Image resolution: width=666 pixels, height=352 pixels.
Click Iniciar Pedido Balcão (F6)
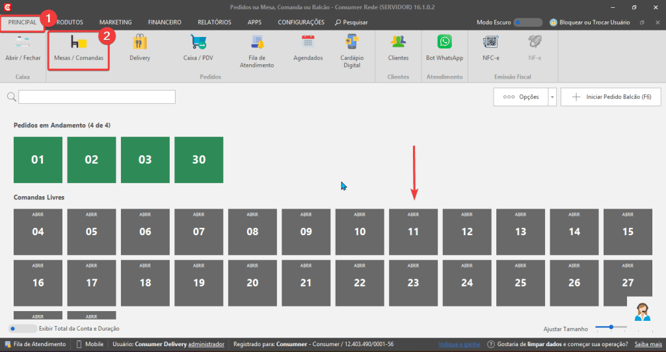(611, 97)
